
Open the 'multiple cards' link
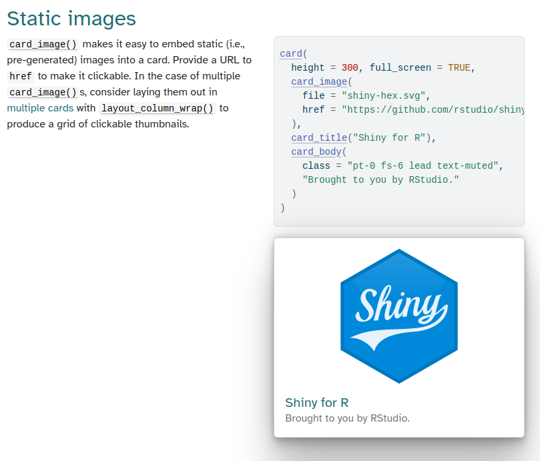point(40,108)
